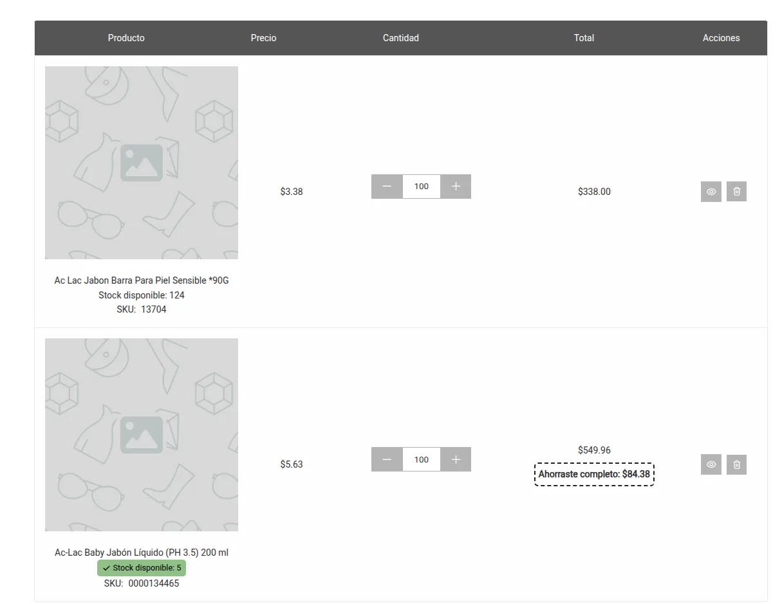
Task: Delete Ac Lac Jabon Barra from cart
Action: coord(737,192)
